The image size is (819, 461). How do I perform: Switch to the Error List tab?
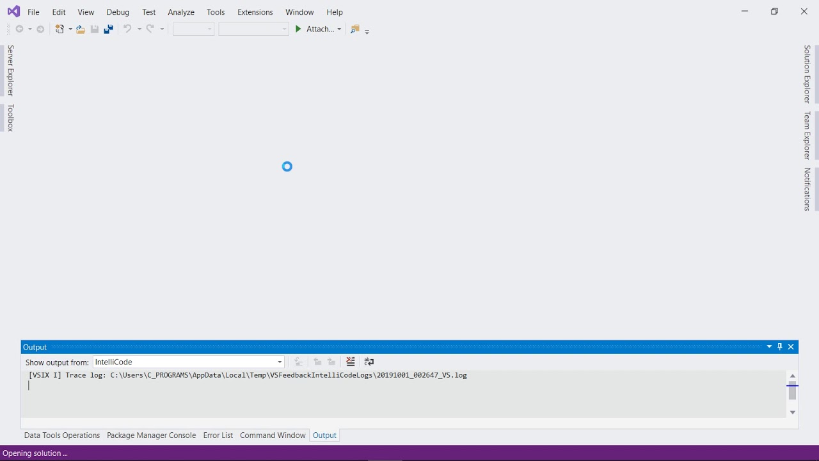pos(218,435)
